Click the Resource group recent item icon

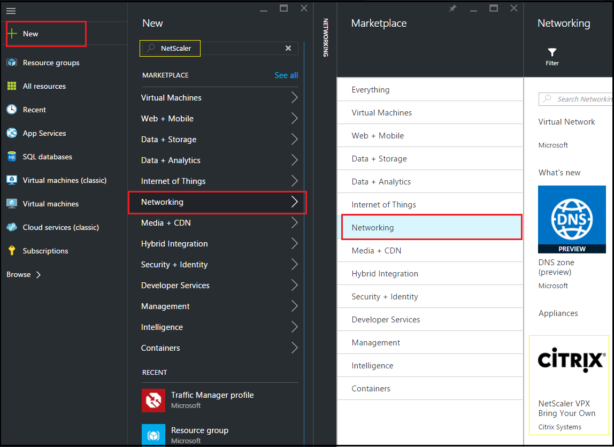tap(153, 435)
